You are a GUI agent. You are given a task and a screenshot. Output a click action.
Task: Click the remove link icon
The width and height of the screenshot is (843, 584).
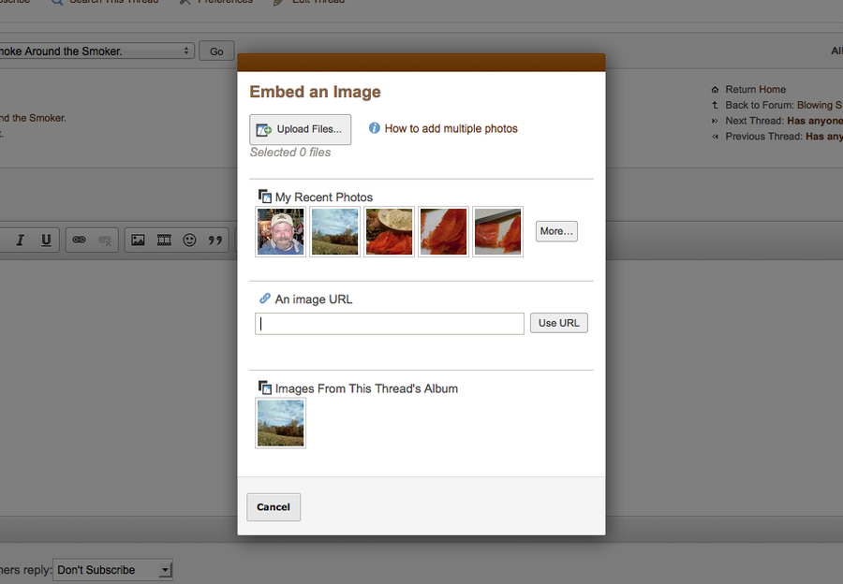click(x=106, y=241)
